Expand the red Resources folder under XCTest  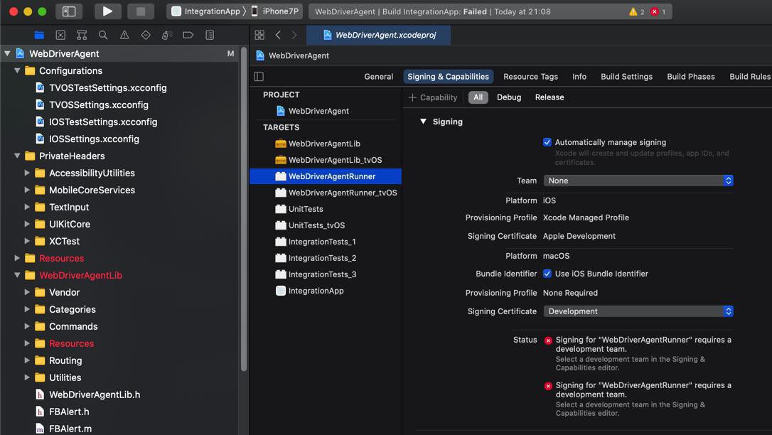[17, 258]
